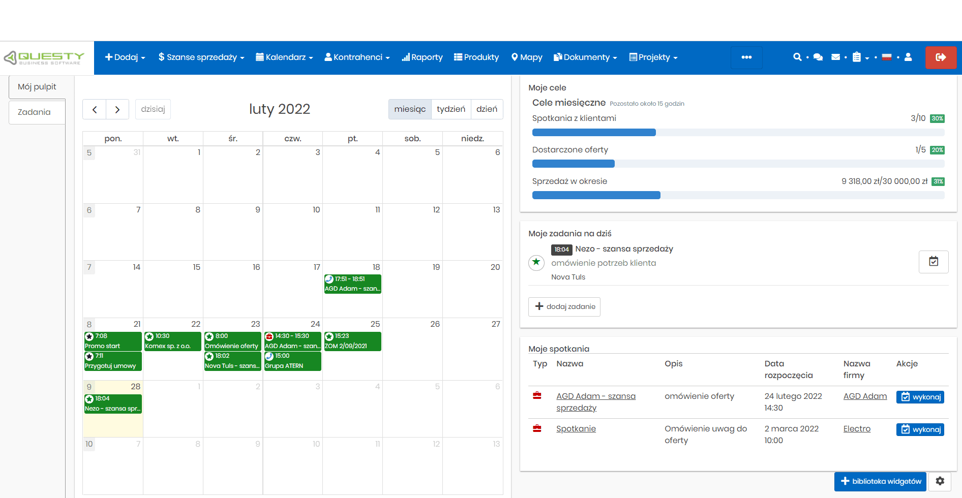This screenshot has width=962, height=498.
Task: Select the dzień calendar view
Action: pyautogui.click(x=487, y=109)
